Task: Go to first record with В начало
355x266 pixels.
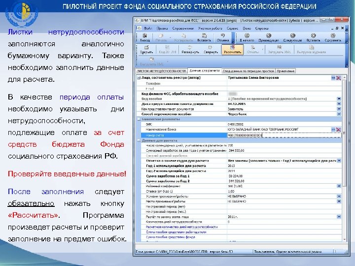Action: pyautogui.click(x=247, y=37)
